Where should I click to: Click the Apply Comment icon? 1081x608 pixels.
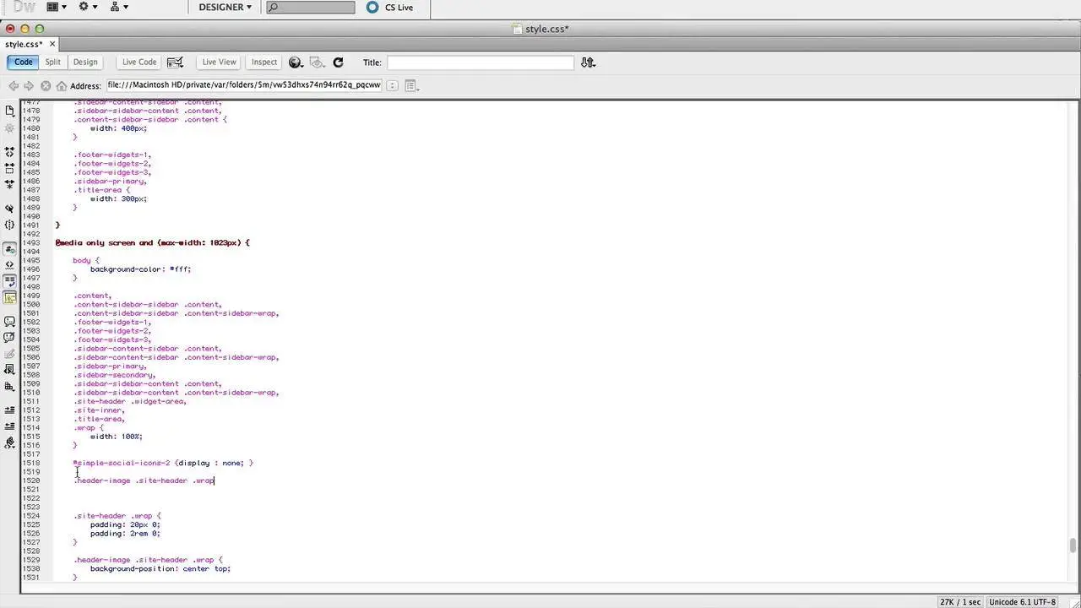10,322
